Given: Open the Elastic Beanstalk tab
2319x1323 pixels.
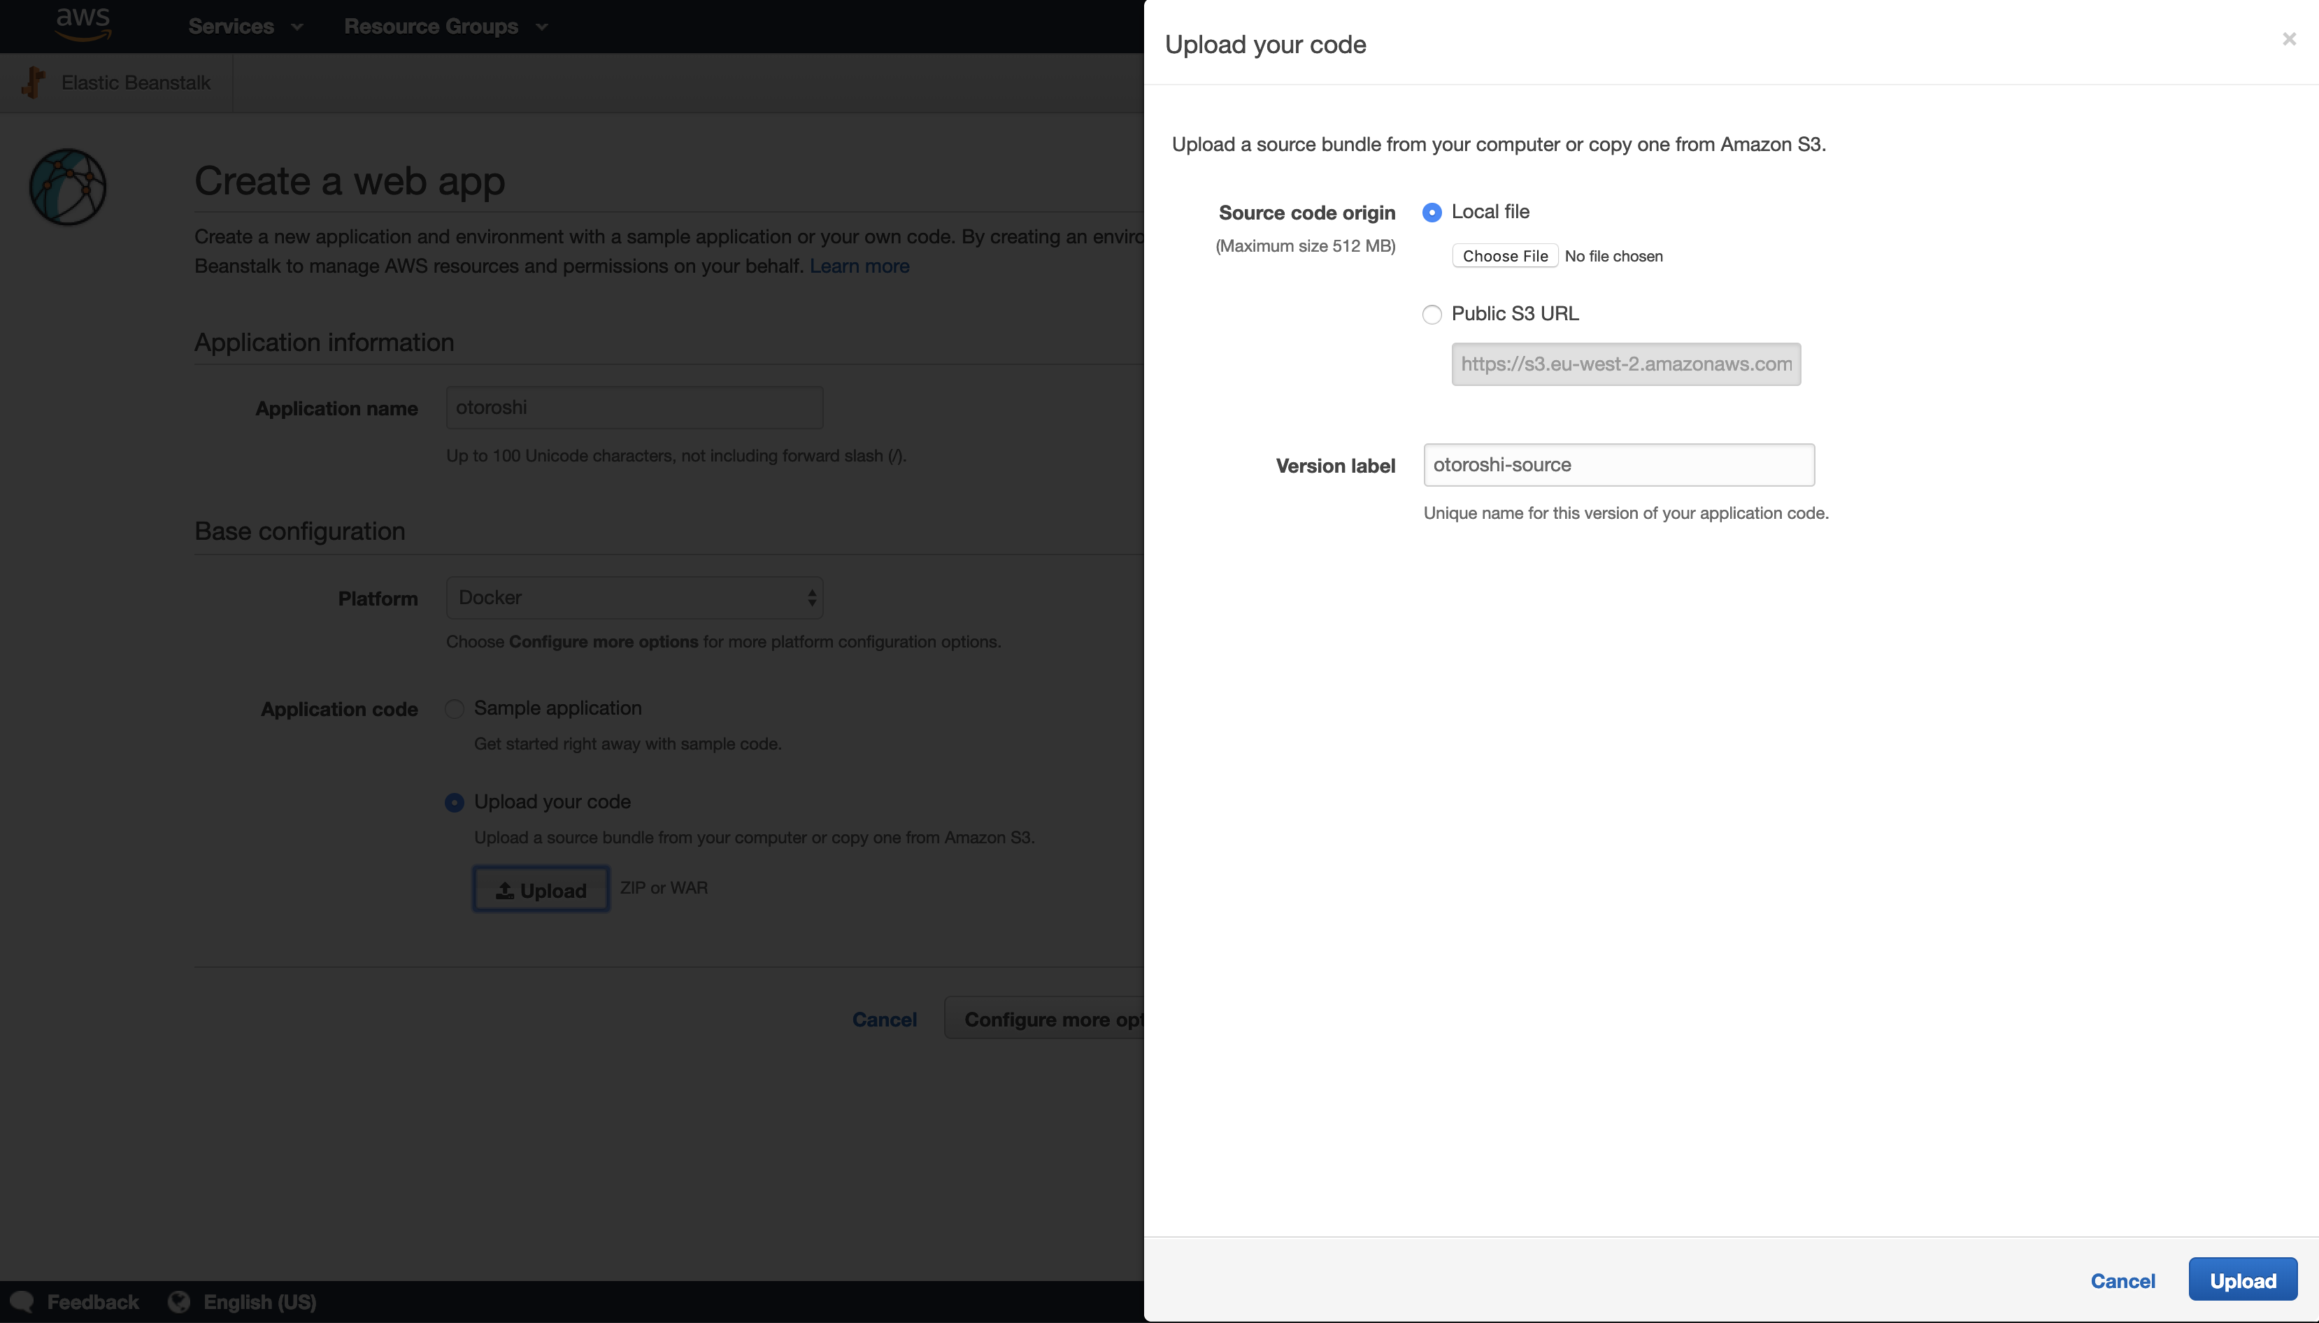Looking at the screenshot, I should (136, 83).
